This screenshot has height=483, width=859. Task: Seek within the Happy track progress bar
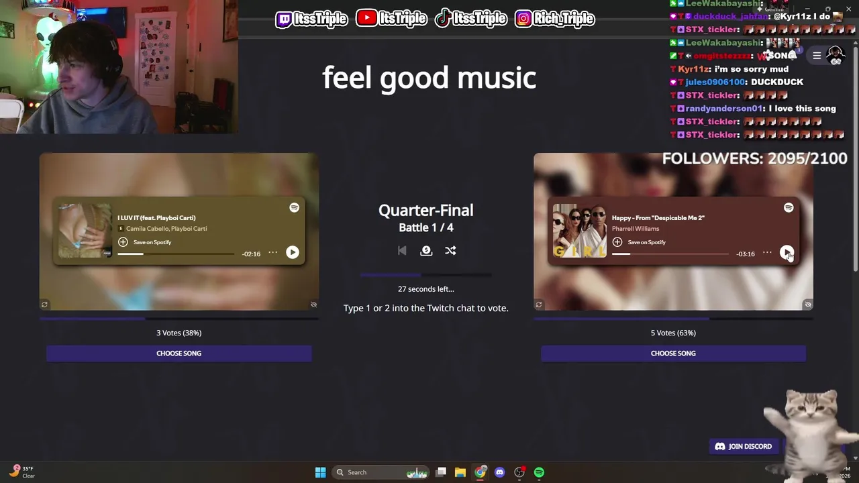(670, 254)
